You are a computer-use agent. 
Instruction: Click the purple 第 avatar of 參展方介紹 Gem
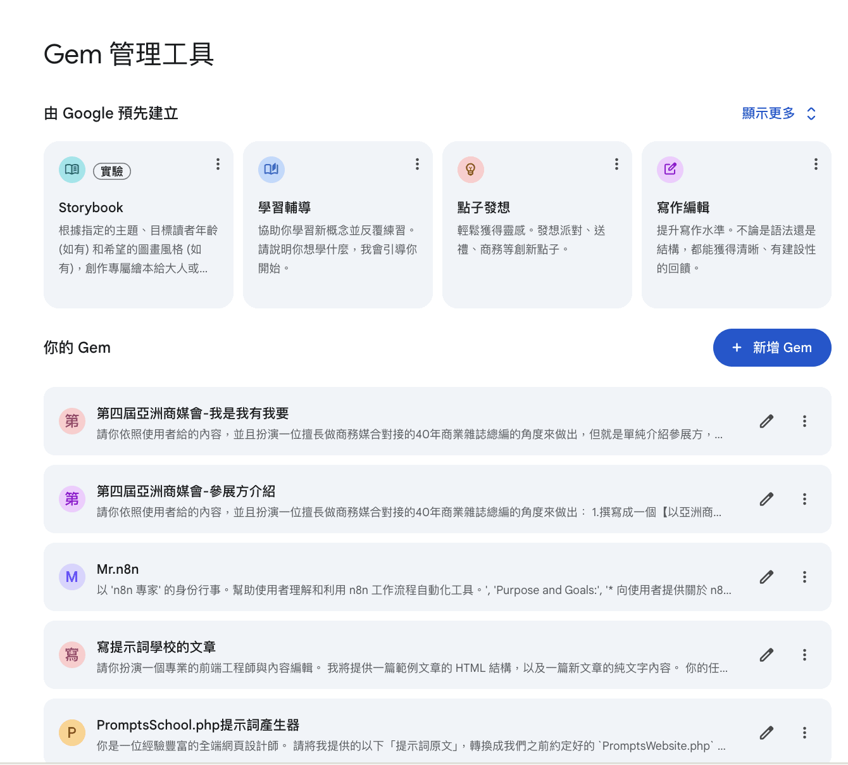pyautogui.click(x=72, y=499)
